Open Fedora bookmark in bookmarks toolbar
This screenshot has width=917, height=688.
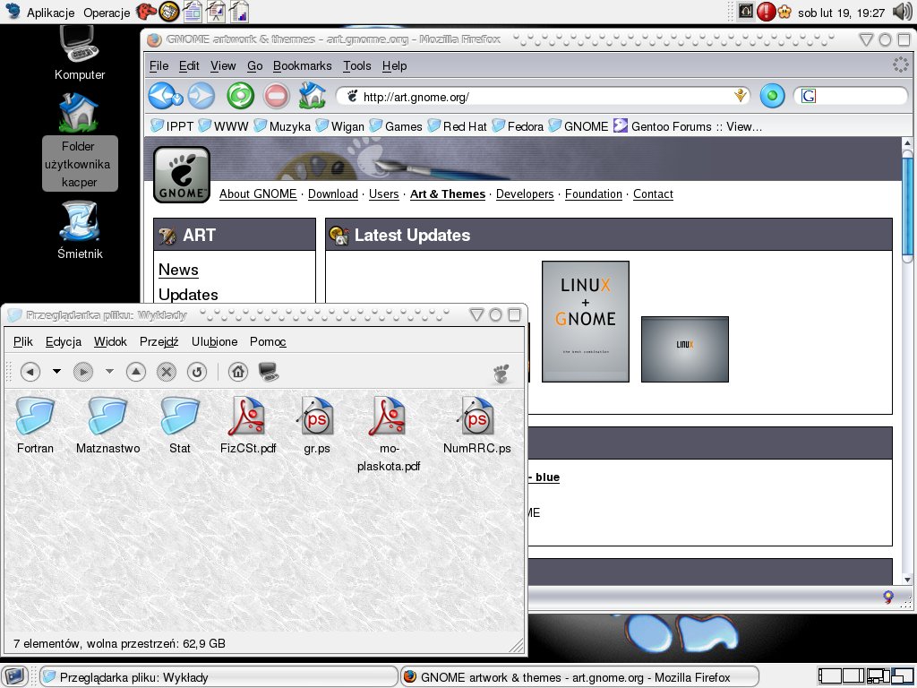(x=518, y=126)
